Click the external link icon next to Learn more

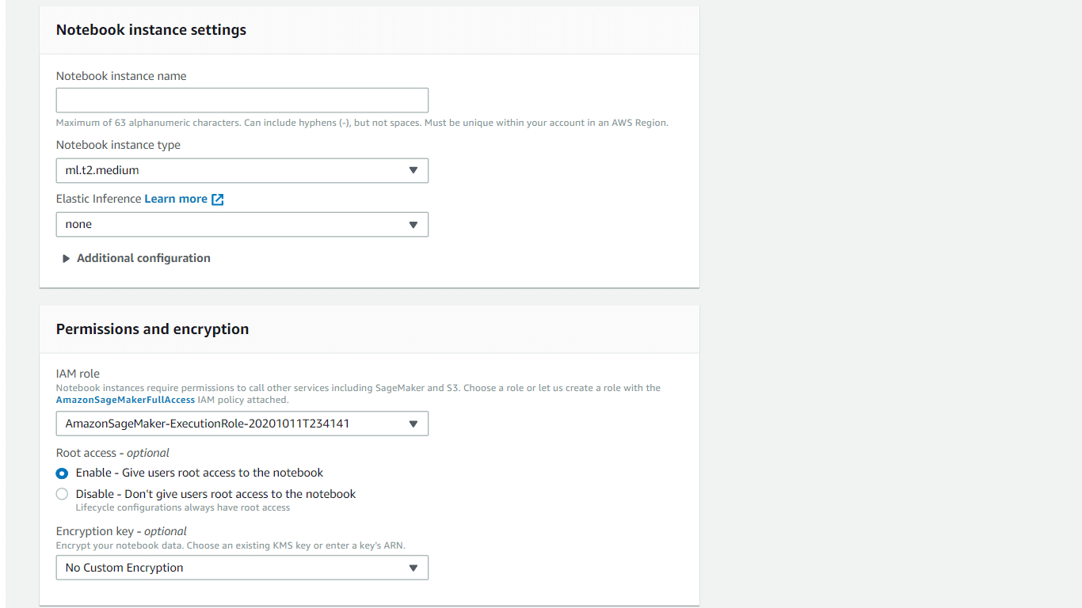pyautogui.click(x=217, y=199)
